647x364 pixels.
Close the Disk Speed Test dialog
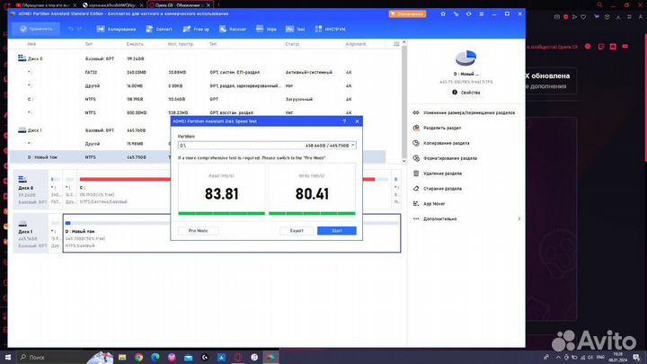click(357, 121)
